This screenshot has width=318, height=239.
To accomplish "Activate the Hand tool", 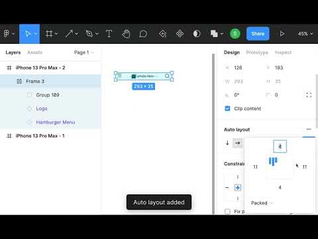I will click(126, 34).
